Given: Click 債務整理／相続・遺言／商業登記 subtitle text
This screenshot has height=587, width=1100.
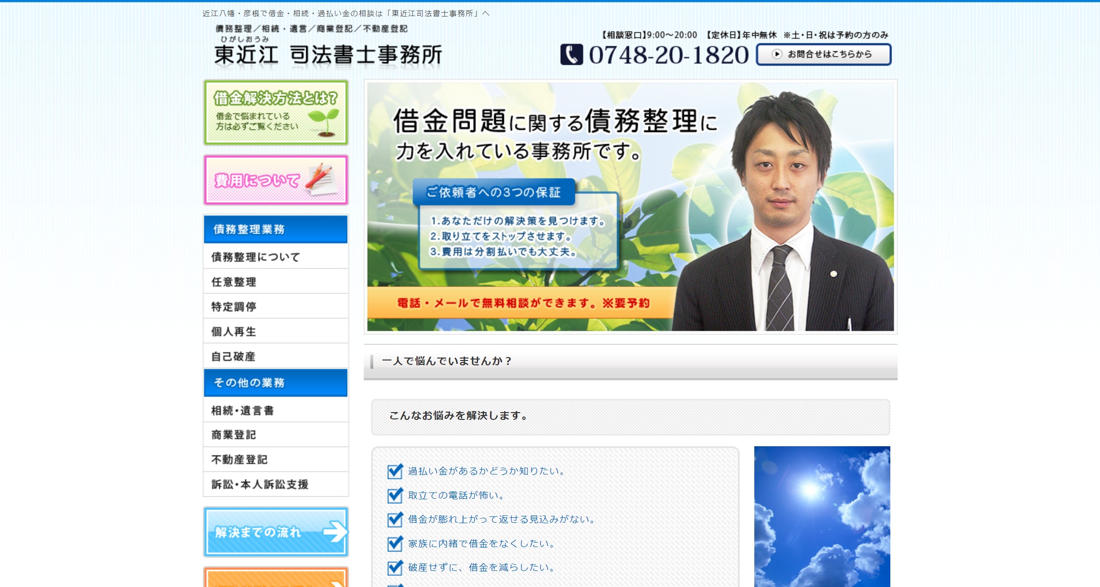Looking at the screenshot, I should [x=312, y=29].
